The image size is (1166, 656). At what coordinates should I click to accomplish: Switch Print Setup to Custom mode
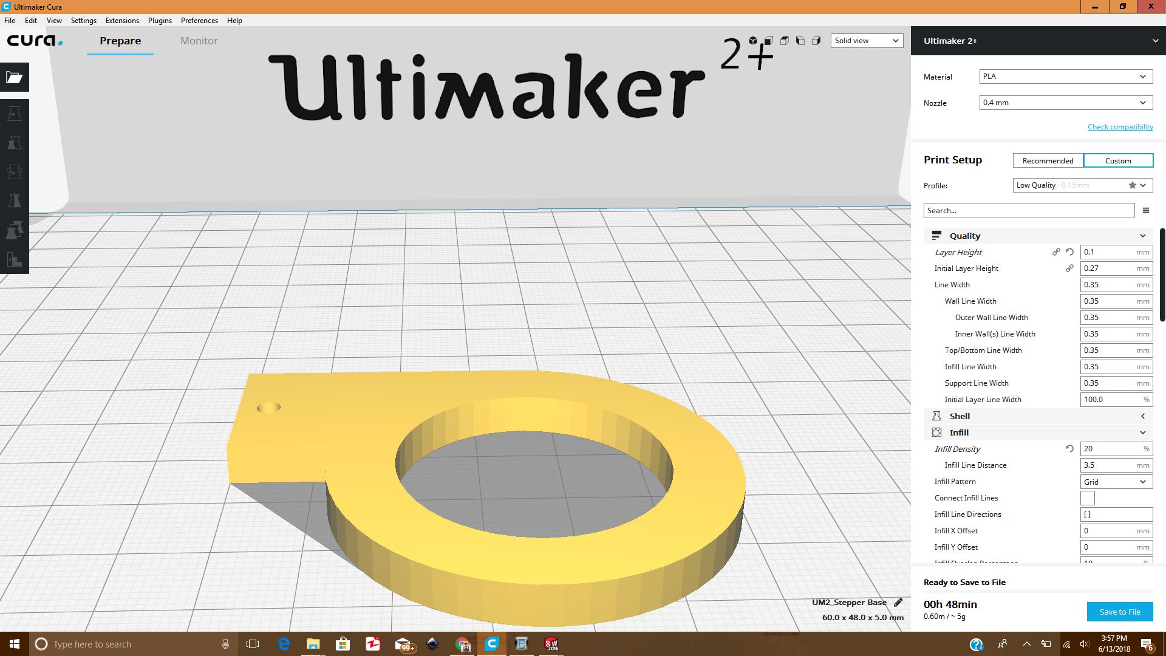[x=1117, y=160]
